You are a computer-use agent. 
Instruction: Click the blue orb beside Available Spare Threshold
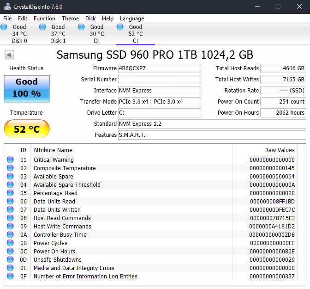pyautogui.click(x=10, y=184)
